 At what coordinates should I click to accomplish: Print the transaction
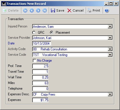(x=94, y=10)
